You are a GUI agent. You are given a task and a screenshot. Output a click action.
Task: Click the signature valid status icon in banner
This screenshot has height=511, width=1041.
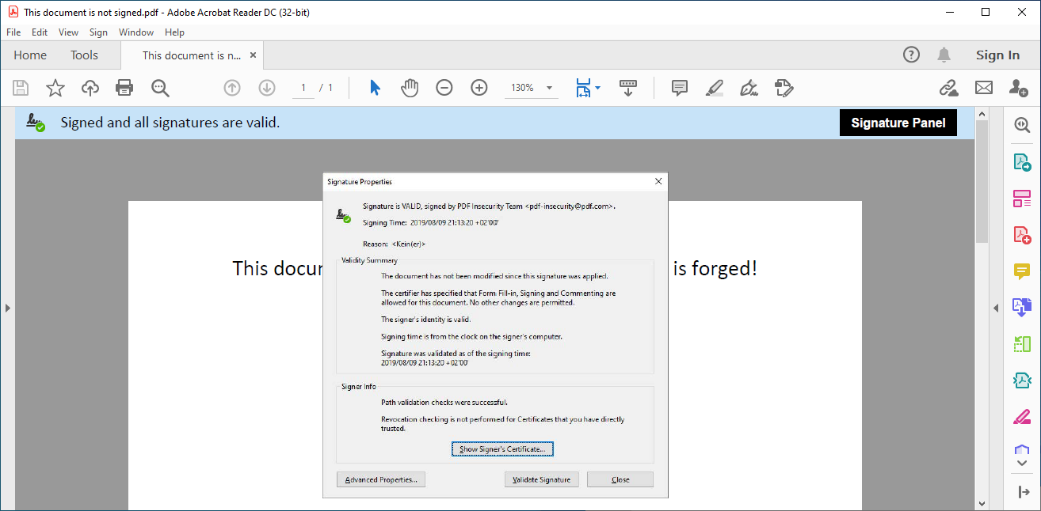tap(35, 123)
